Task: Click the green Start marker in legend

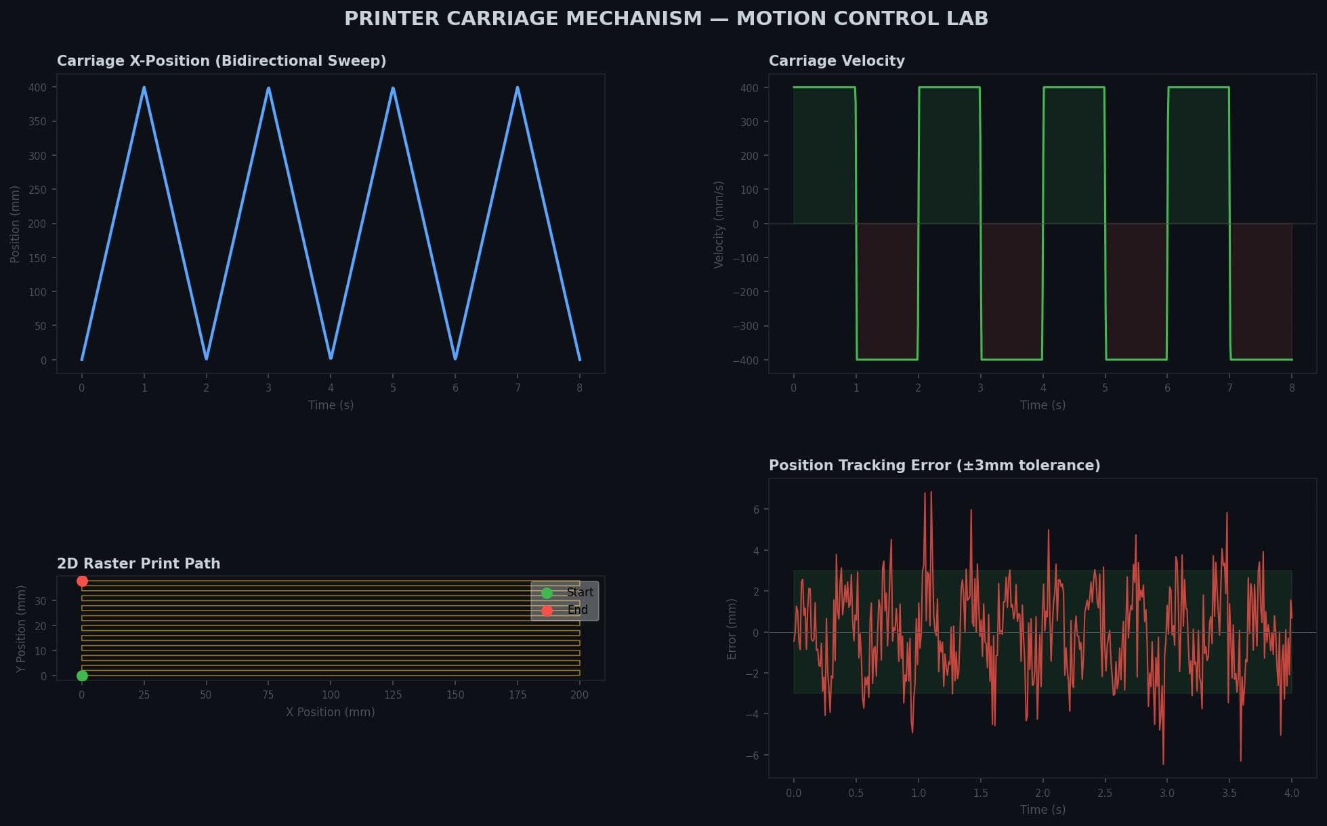Action: [547, 593]
